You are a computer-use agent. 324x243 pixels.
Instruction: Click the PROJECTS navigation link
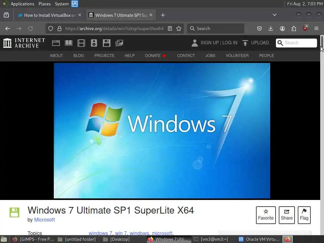click(104, 56)
